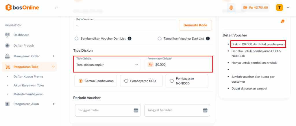Select Sembunyikan Voucher Dari List radio

pos(77,38)
